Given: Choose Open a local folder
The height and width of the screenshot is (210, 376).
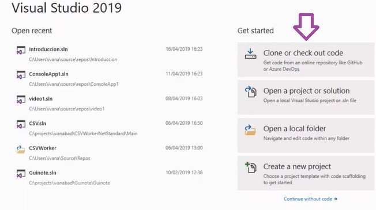Looking at the screenshot, I should click(306, 135).
